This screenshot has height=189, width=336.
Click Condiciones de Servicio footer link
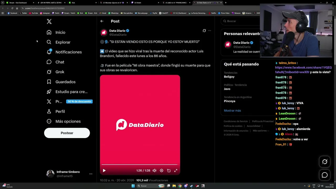pyautogui.click(x=236, y=121)
